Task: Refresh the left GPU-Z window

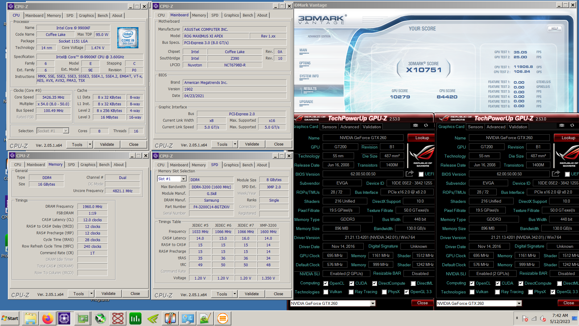Action: pyautogui.click(x=426, y=125)
